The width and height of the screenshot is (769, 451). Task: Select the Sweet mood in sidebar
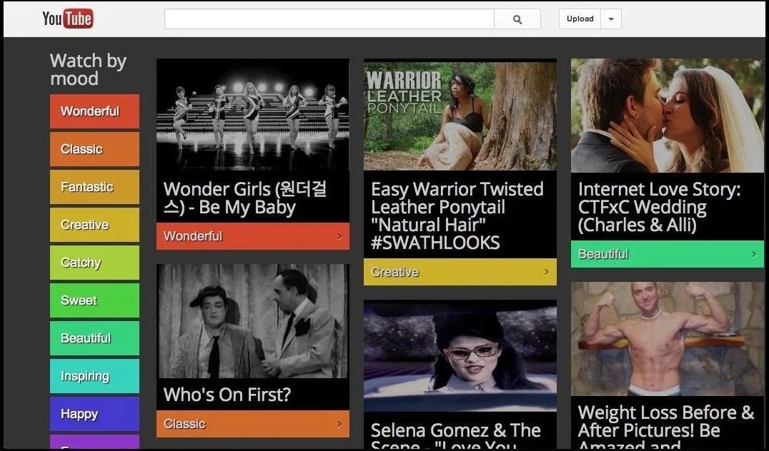(x=94, y=300)
